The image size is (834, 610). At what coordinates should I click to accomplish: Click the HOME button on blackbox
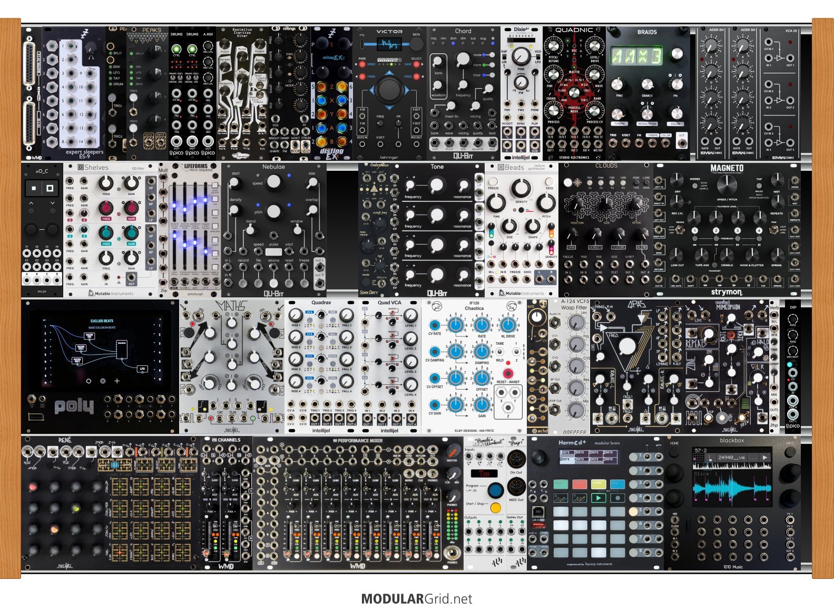674,451
